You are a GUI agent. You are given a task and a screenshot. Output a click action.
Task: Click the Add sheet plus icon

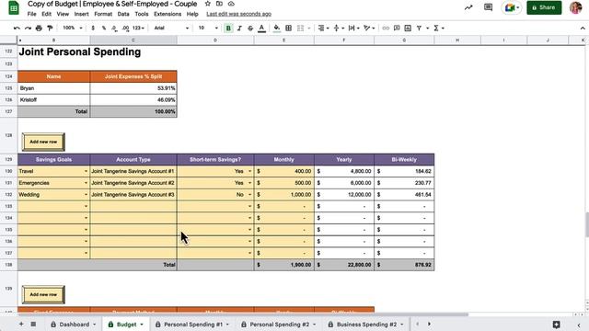coord(21,325)
